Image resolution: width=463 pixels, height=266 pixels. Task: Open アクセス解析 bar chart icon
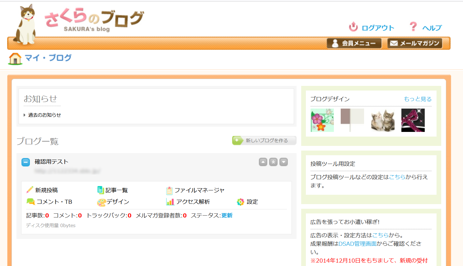tap(170, 202)
